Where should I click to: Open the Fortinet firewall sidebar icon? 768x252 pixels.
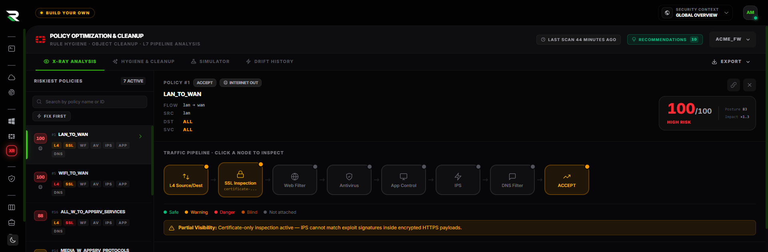click(x=12, y=136)
